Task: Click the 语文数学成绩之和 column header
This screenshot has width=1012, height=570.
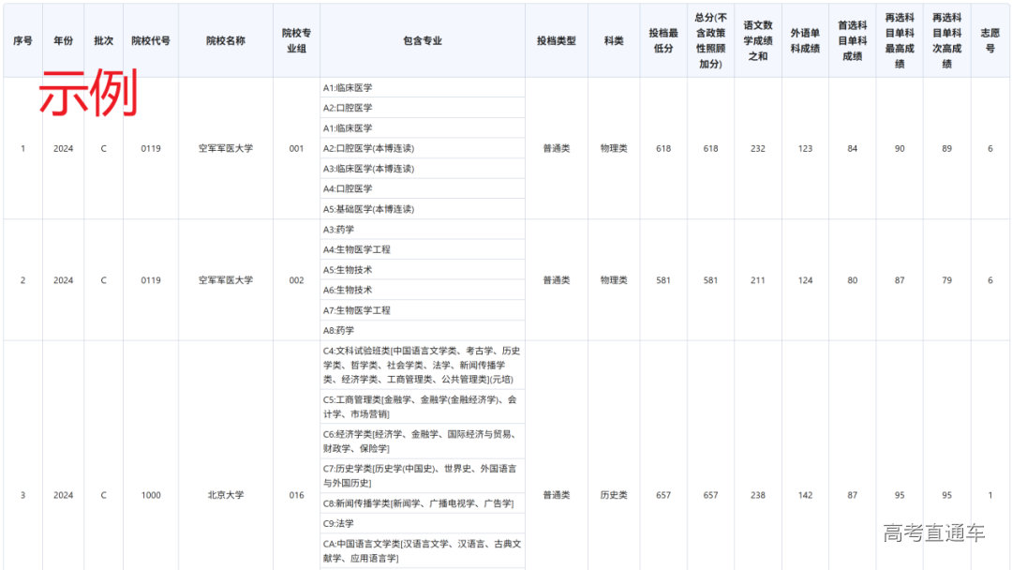Action: (757, 40)
